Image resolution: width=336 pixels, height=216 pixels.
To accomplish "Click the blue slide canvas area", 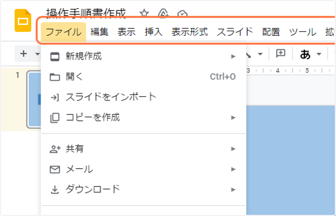I will click(291, 160).
